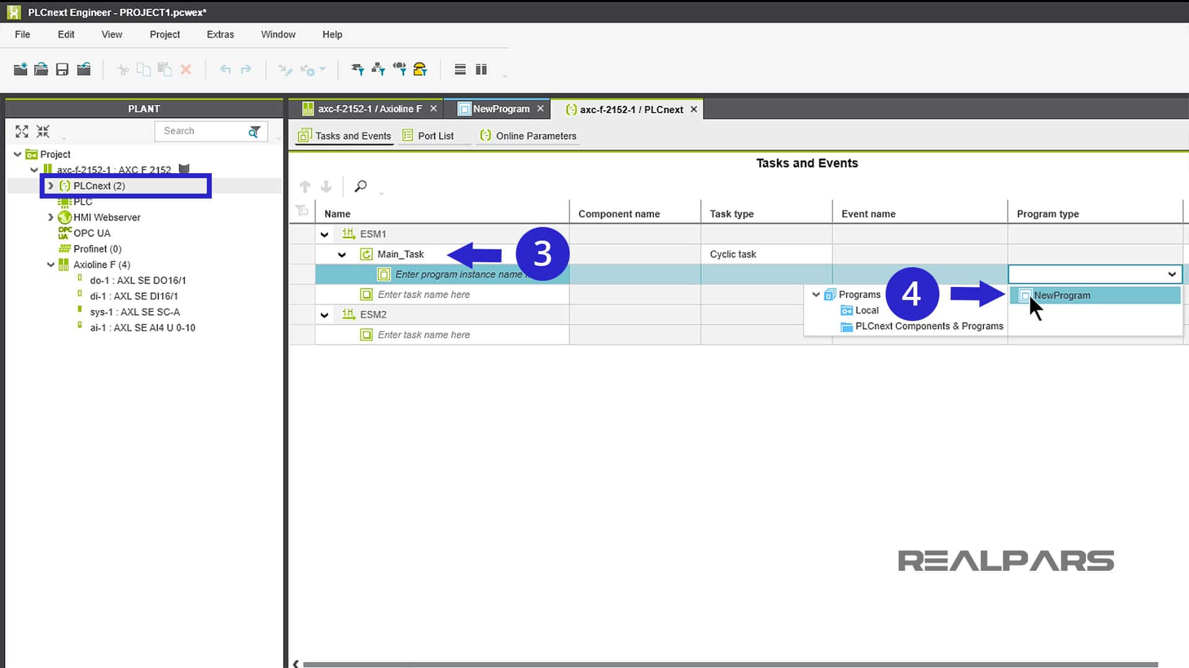Click Expand All icon in Plant panel

tap(22, 131)
